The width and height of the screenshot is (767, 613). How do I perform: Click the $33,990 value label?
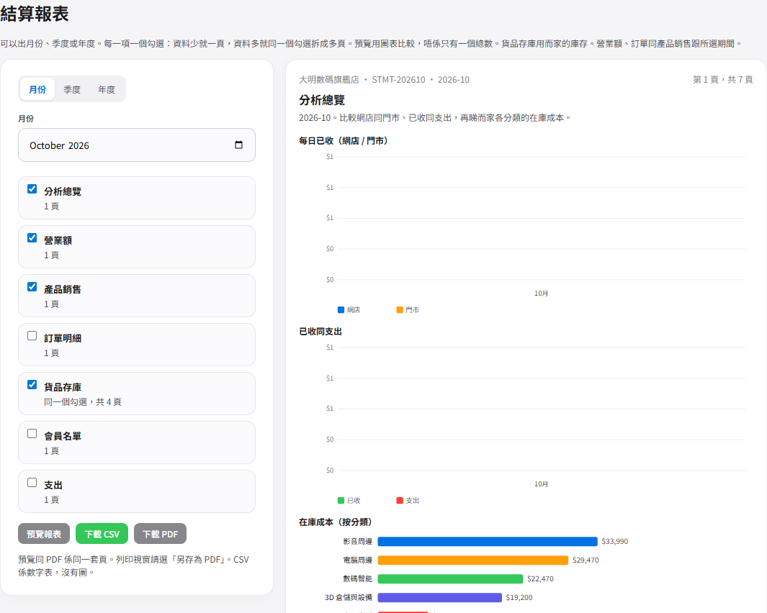(615, 542)
